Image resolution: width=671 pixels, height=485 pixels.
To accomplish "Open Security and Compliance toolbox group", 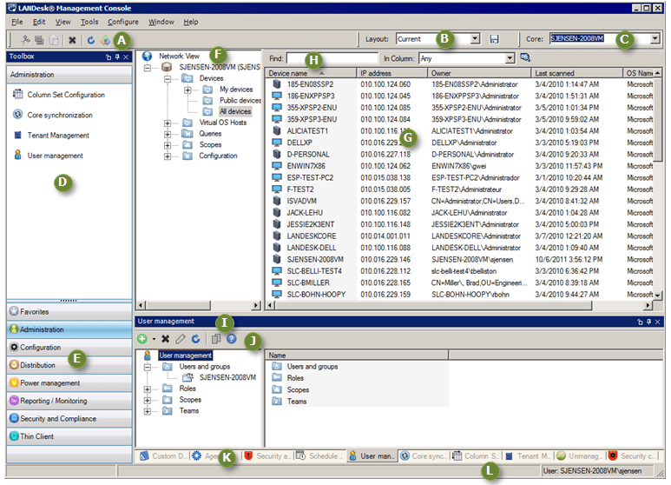I will tap(69, 419).
